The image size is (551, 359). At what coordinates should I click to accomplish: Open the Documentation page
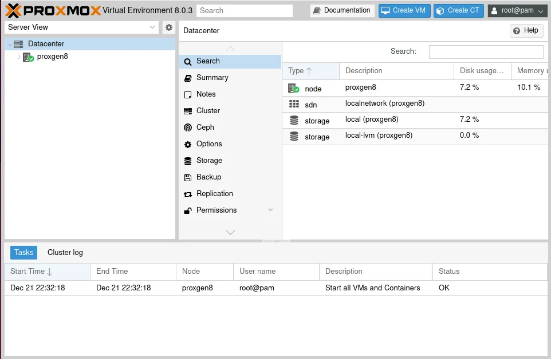click(342, 10)
